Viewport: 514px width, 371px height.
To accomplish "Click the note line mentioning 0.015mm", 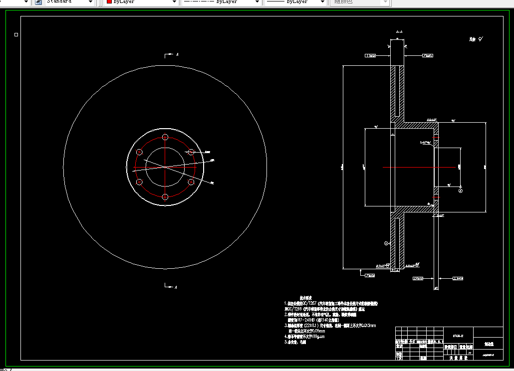I will click(x=330, y=326).
